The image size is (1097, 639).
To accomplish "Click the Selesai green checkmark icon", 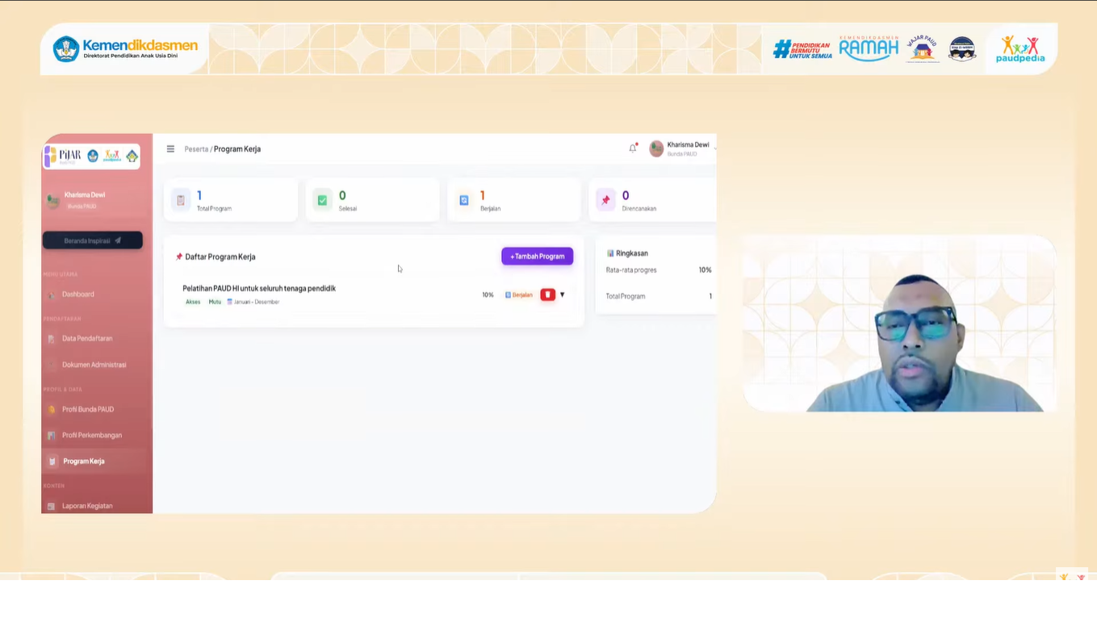I will tap(322, 200).
